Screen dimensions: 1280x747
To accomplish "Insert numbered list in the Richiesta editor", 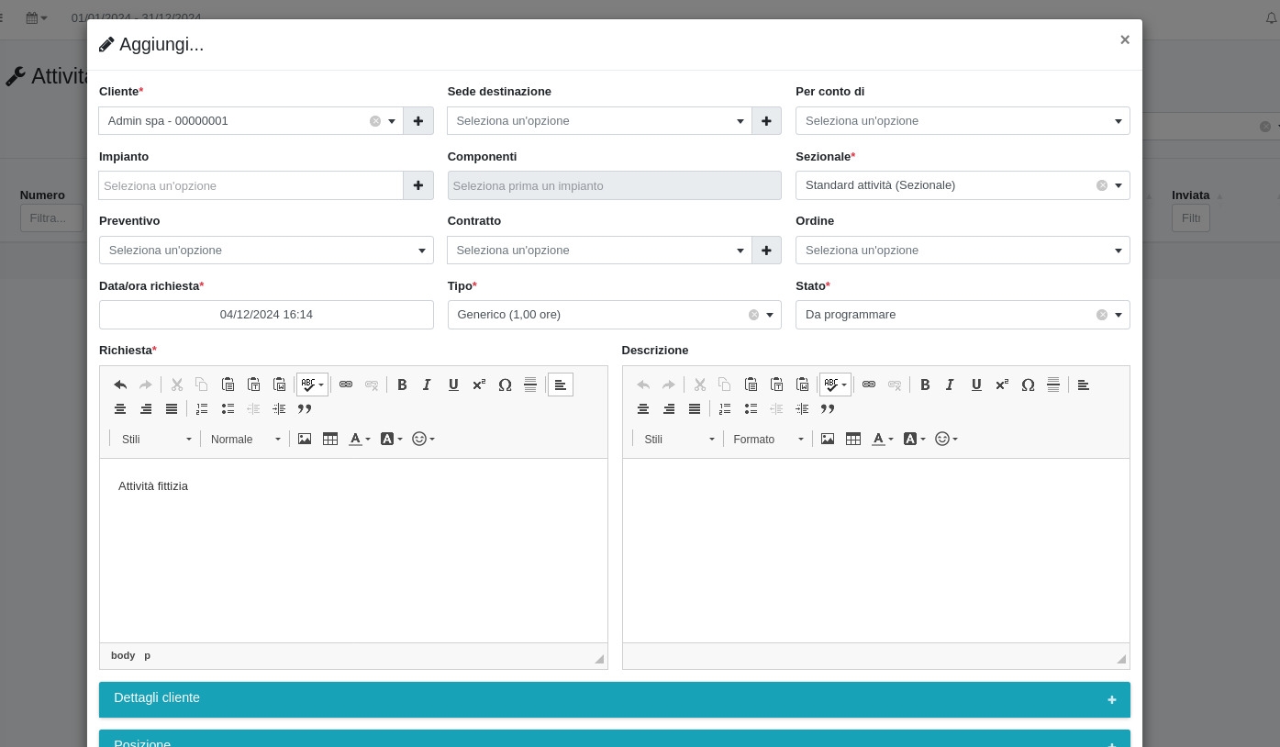I will [x=202, y=408].
